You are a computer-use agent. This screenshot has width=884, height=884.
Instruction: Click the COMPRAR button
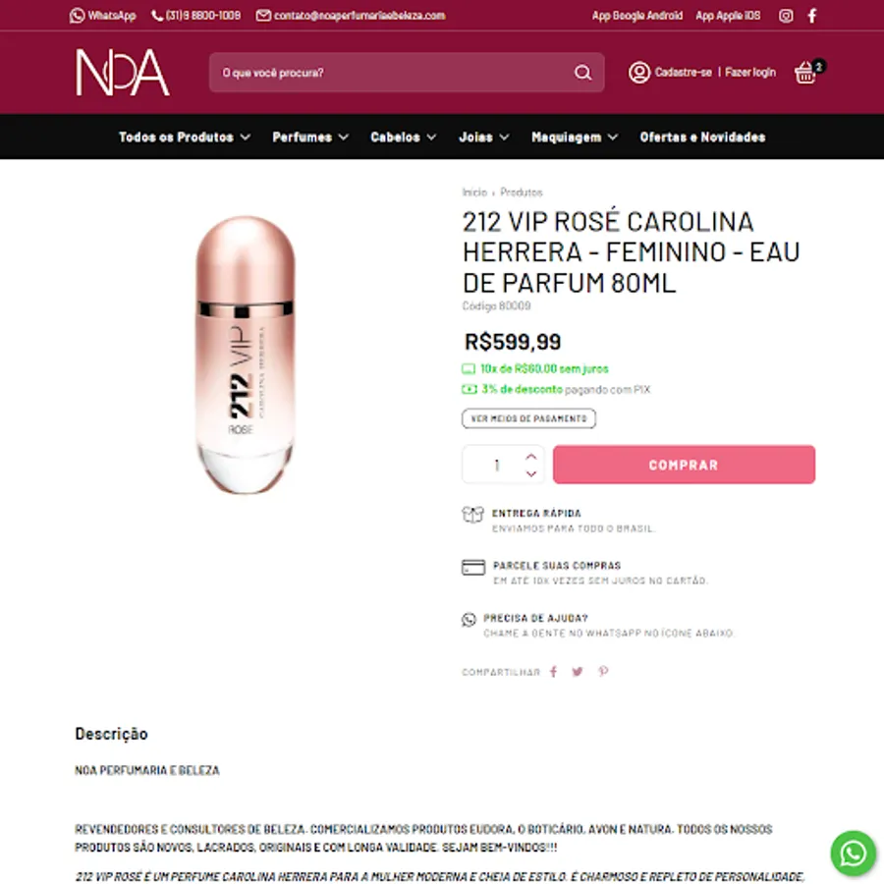coord(684,465)
